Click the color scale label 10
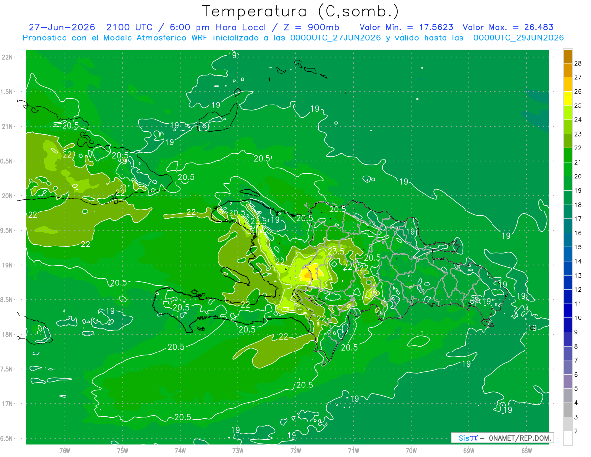Image resolution: width=591 pixels, height=457 pixels. (578, 318)
